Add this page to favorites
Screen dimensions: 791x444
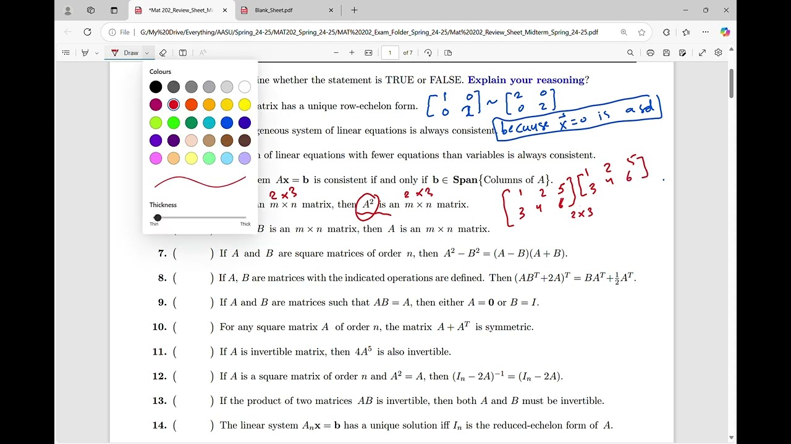641,32
